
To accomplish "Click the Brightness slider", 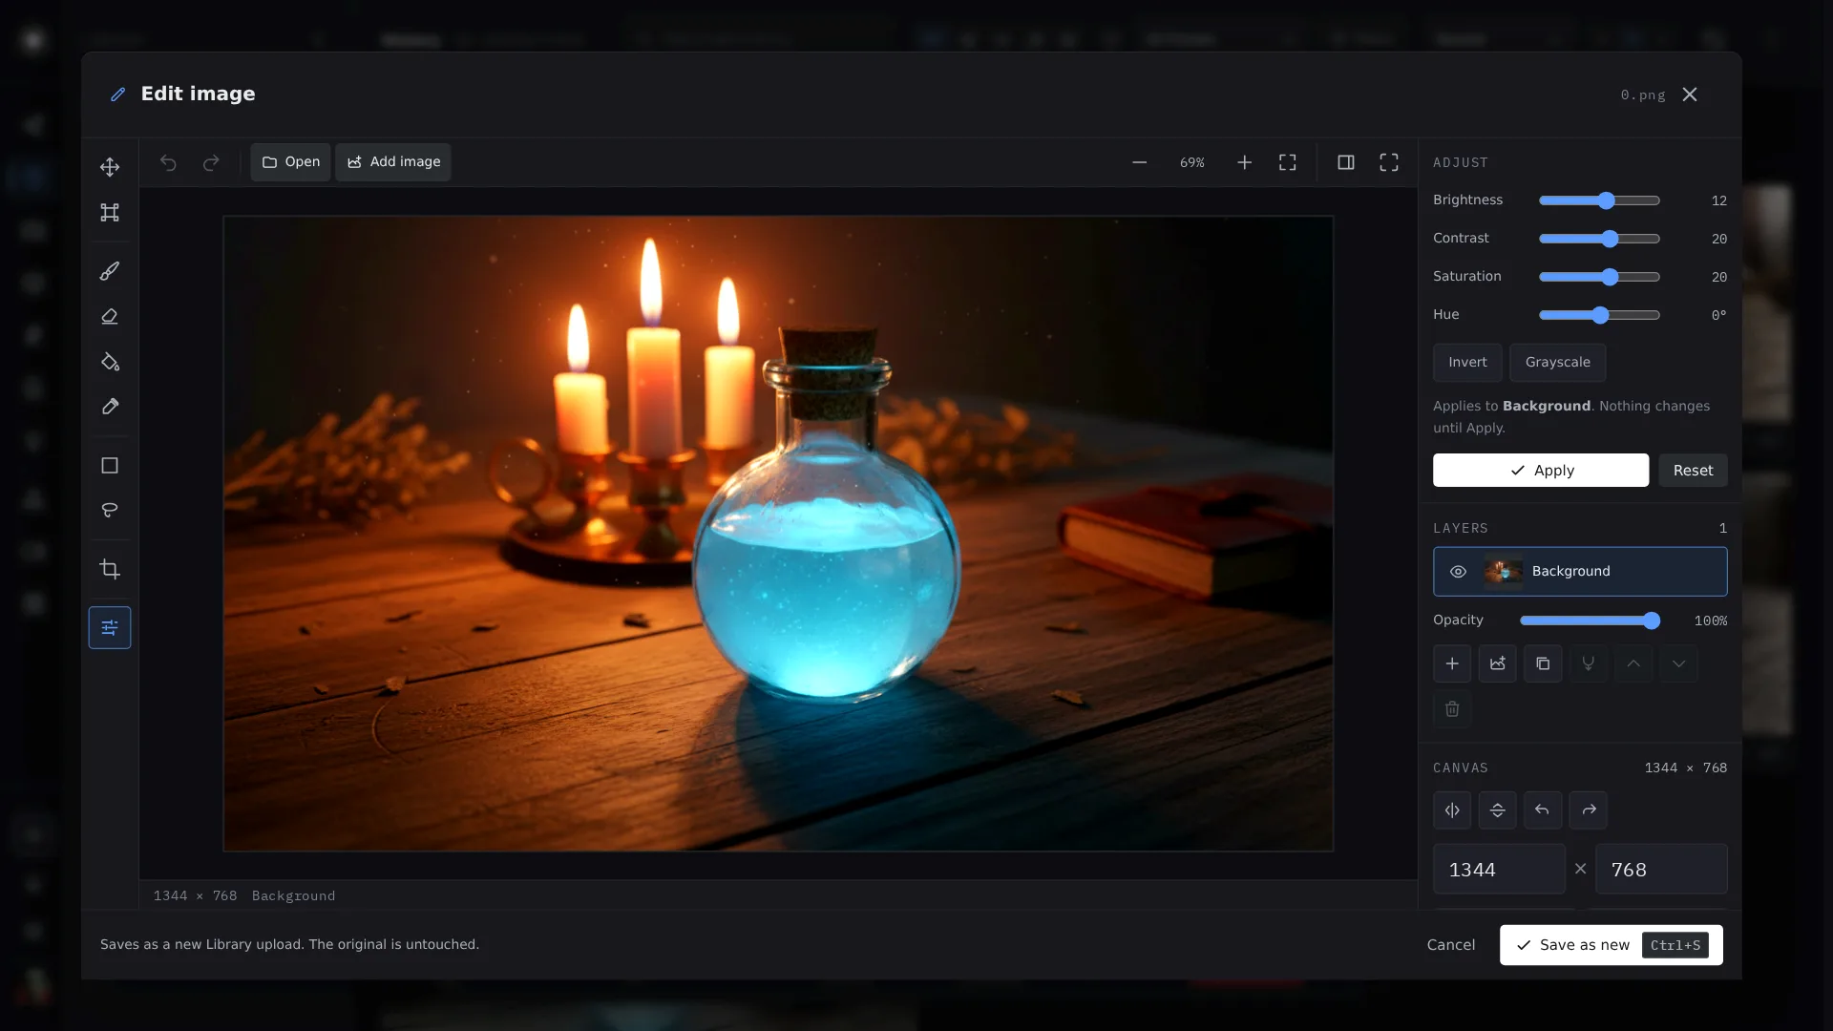I will tap(1599, 200).
